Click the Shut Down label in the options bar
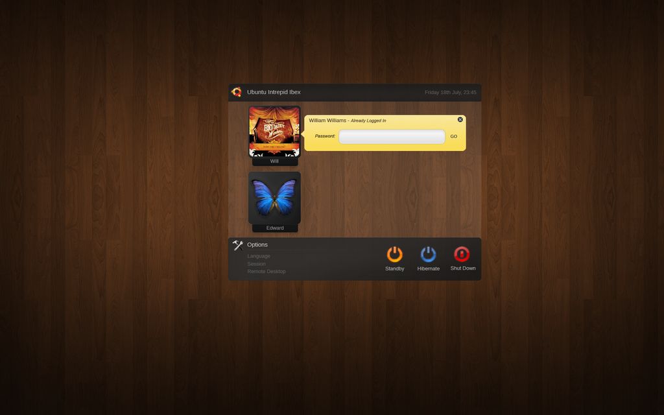 [462, 268]
